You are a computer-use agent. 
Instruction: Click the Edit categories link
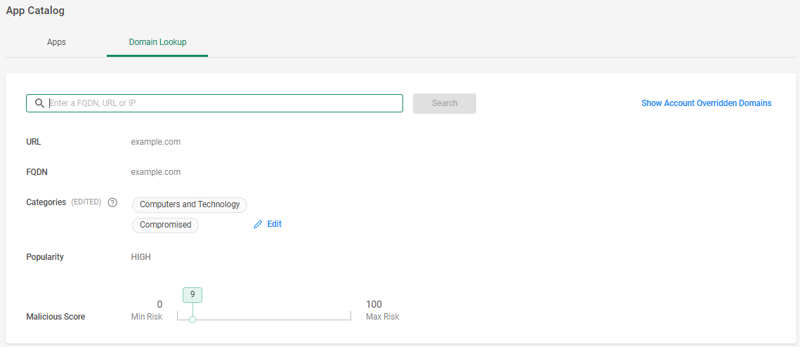point(274,224)
